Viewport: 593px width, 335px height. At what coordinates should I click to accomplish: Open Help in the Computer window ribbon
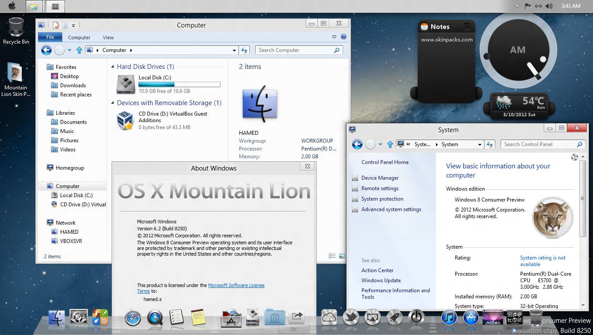344,37
